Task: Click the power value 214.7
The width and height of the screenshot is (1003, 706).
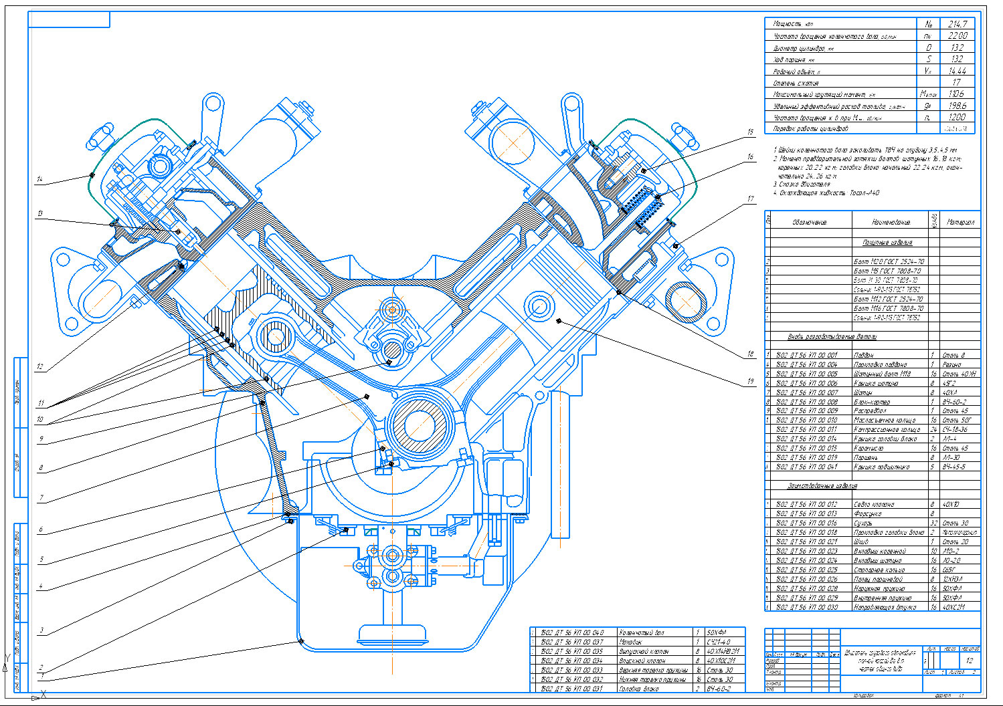Action: [957, 24]
